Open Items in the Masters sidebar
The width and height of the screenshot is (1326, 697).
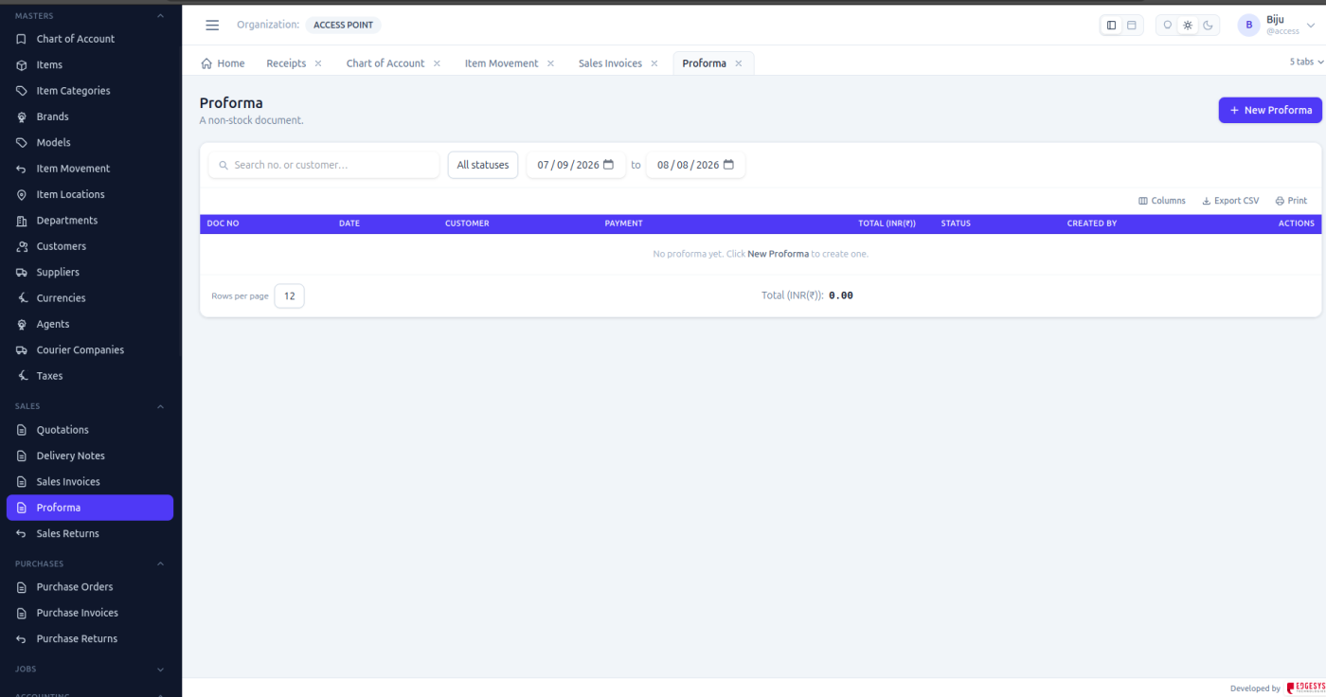[x=90, y=64]
